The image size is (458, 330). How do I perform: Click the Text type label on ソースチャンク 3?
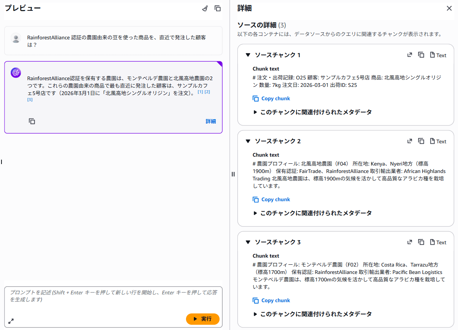pyautogui.click(x=438, y=242)
